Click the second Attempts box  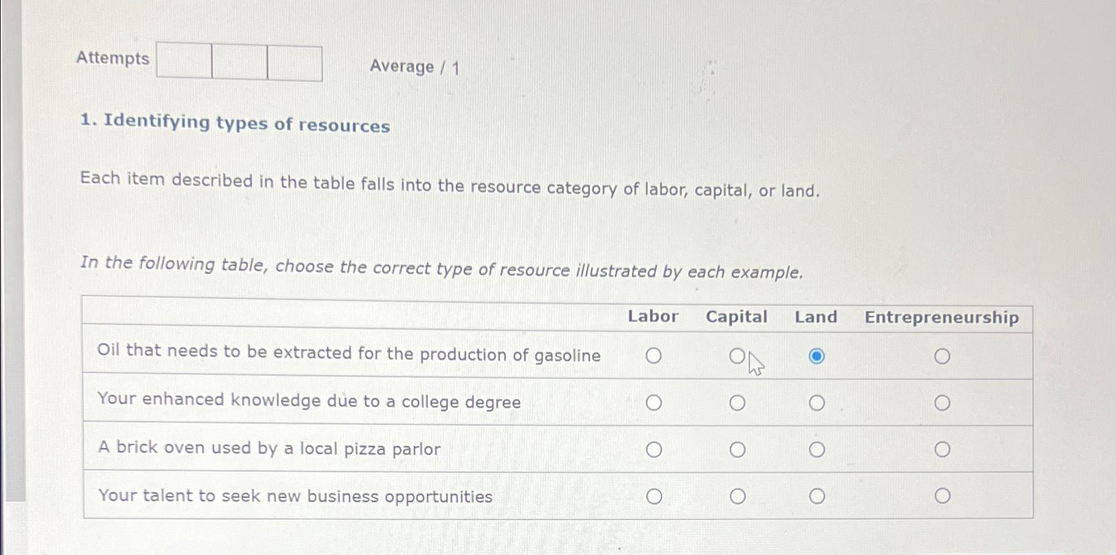point(238,62)
